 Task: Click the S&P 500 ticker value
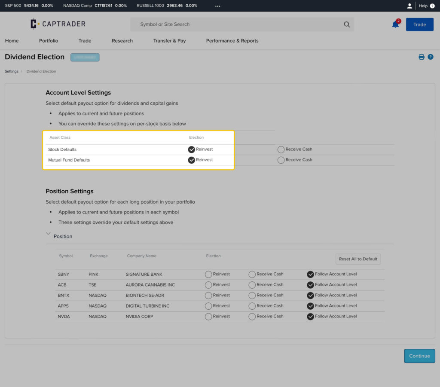pyautogui.click(x=31, y=6)
